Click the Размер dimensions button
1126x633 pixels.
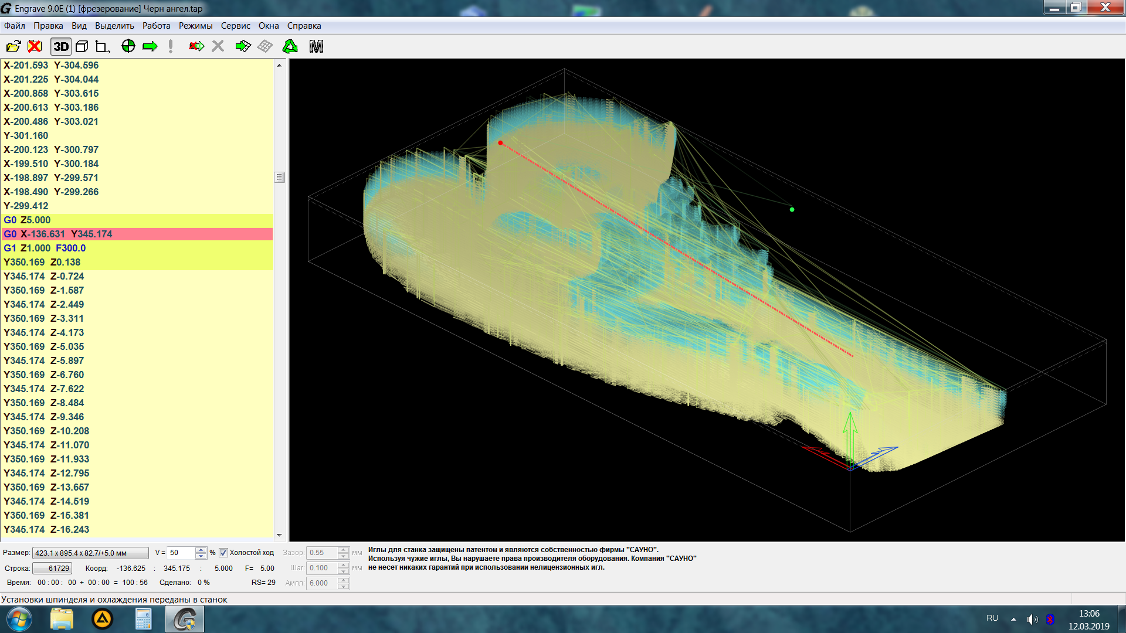point(90,553)
